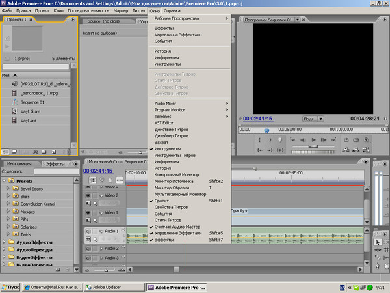390x293 pixels.
Task: Switch Project panel to List view
Action: [x=5, y=152]
